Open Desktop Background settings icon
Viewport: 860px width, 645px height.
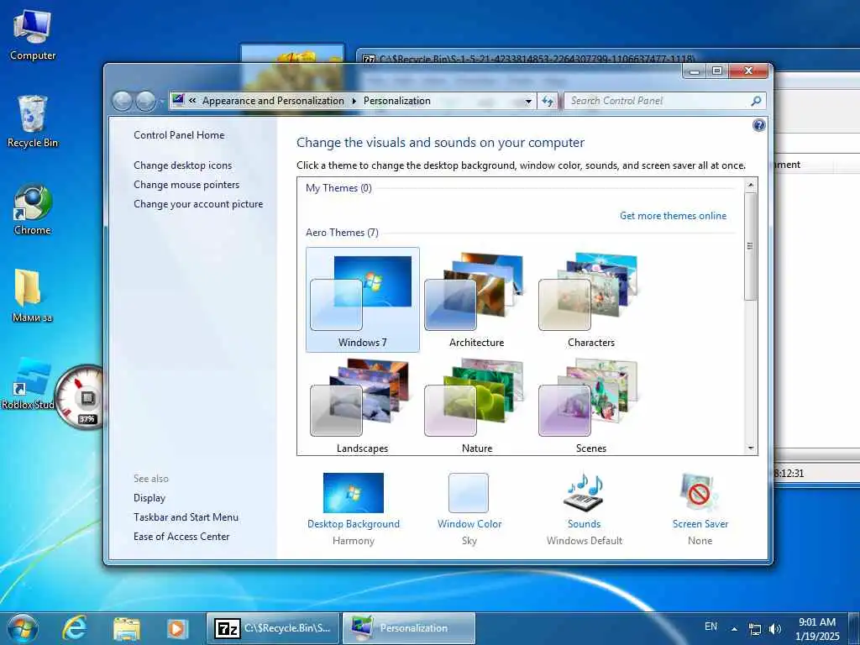[354, 492]
